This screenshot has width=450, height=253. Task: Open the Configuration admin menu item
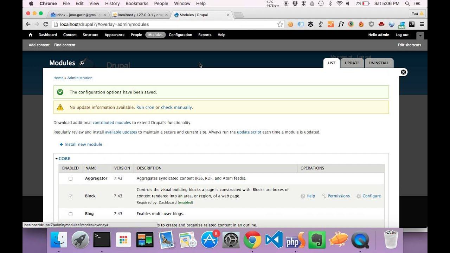point(180,35)
